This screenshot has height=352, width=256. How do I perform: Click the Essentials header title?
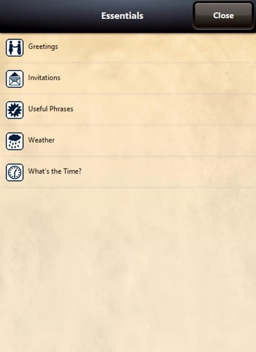122,16
